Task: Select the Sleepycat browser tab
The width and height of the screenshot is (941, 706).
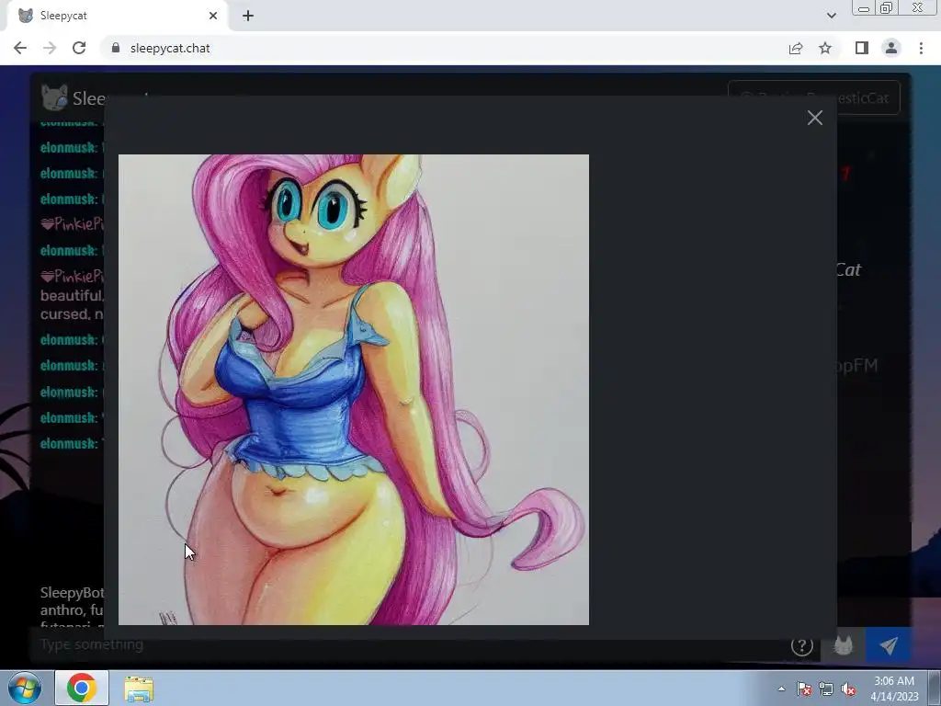Action: (117, 16)
